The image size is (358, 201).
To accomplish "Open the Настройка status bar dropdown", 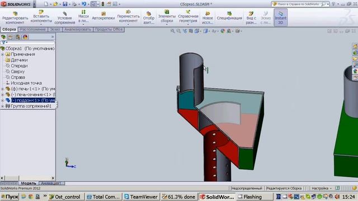I will tap(322, 188).
